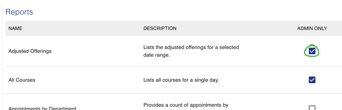Screen dimensions: 342x110
Task: Click the white checkmark in All Courses row
Action: pos(312,80)
